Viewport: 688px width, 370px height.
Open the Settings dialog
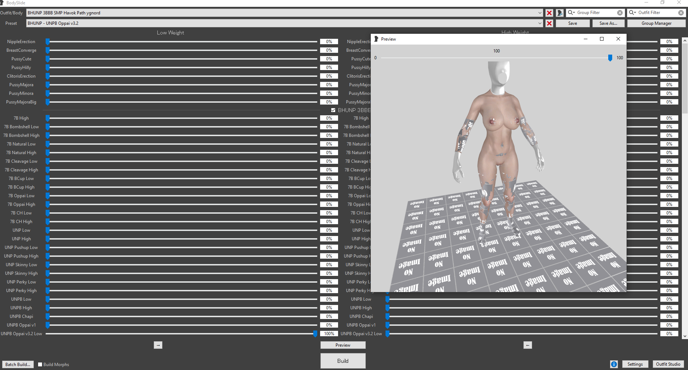click(635, 364)
